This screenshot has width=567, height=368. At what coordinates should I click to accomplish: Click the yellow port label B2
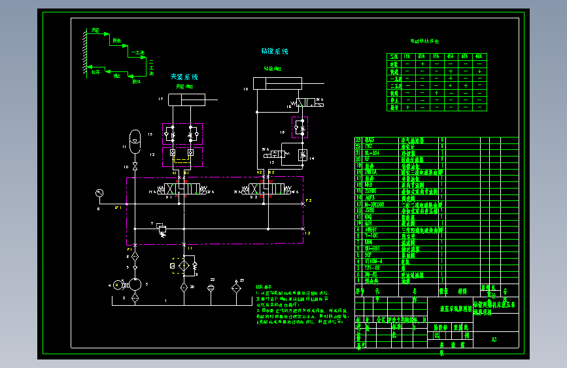pos(271,172)
